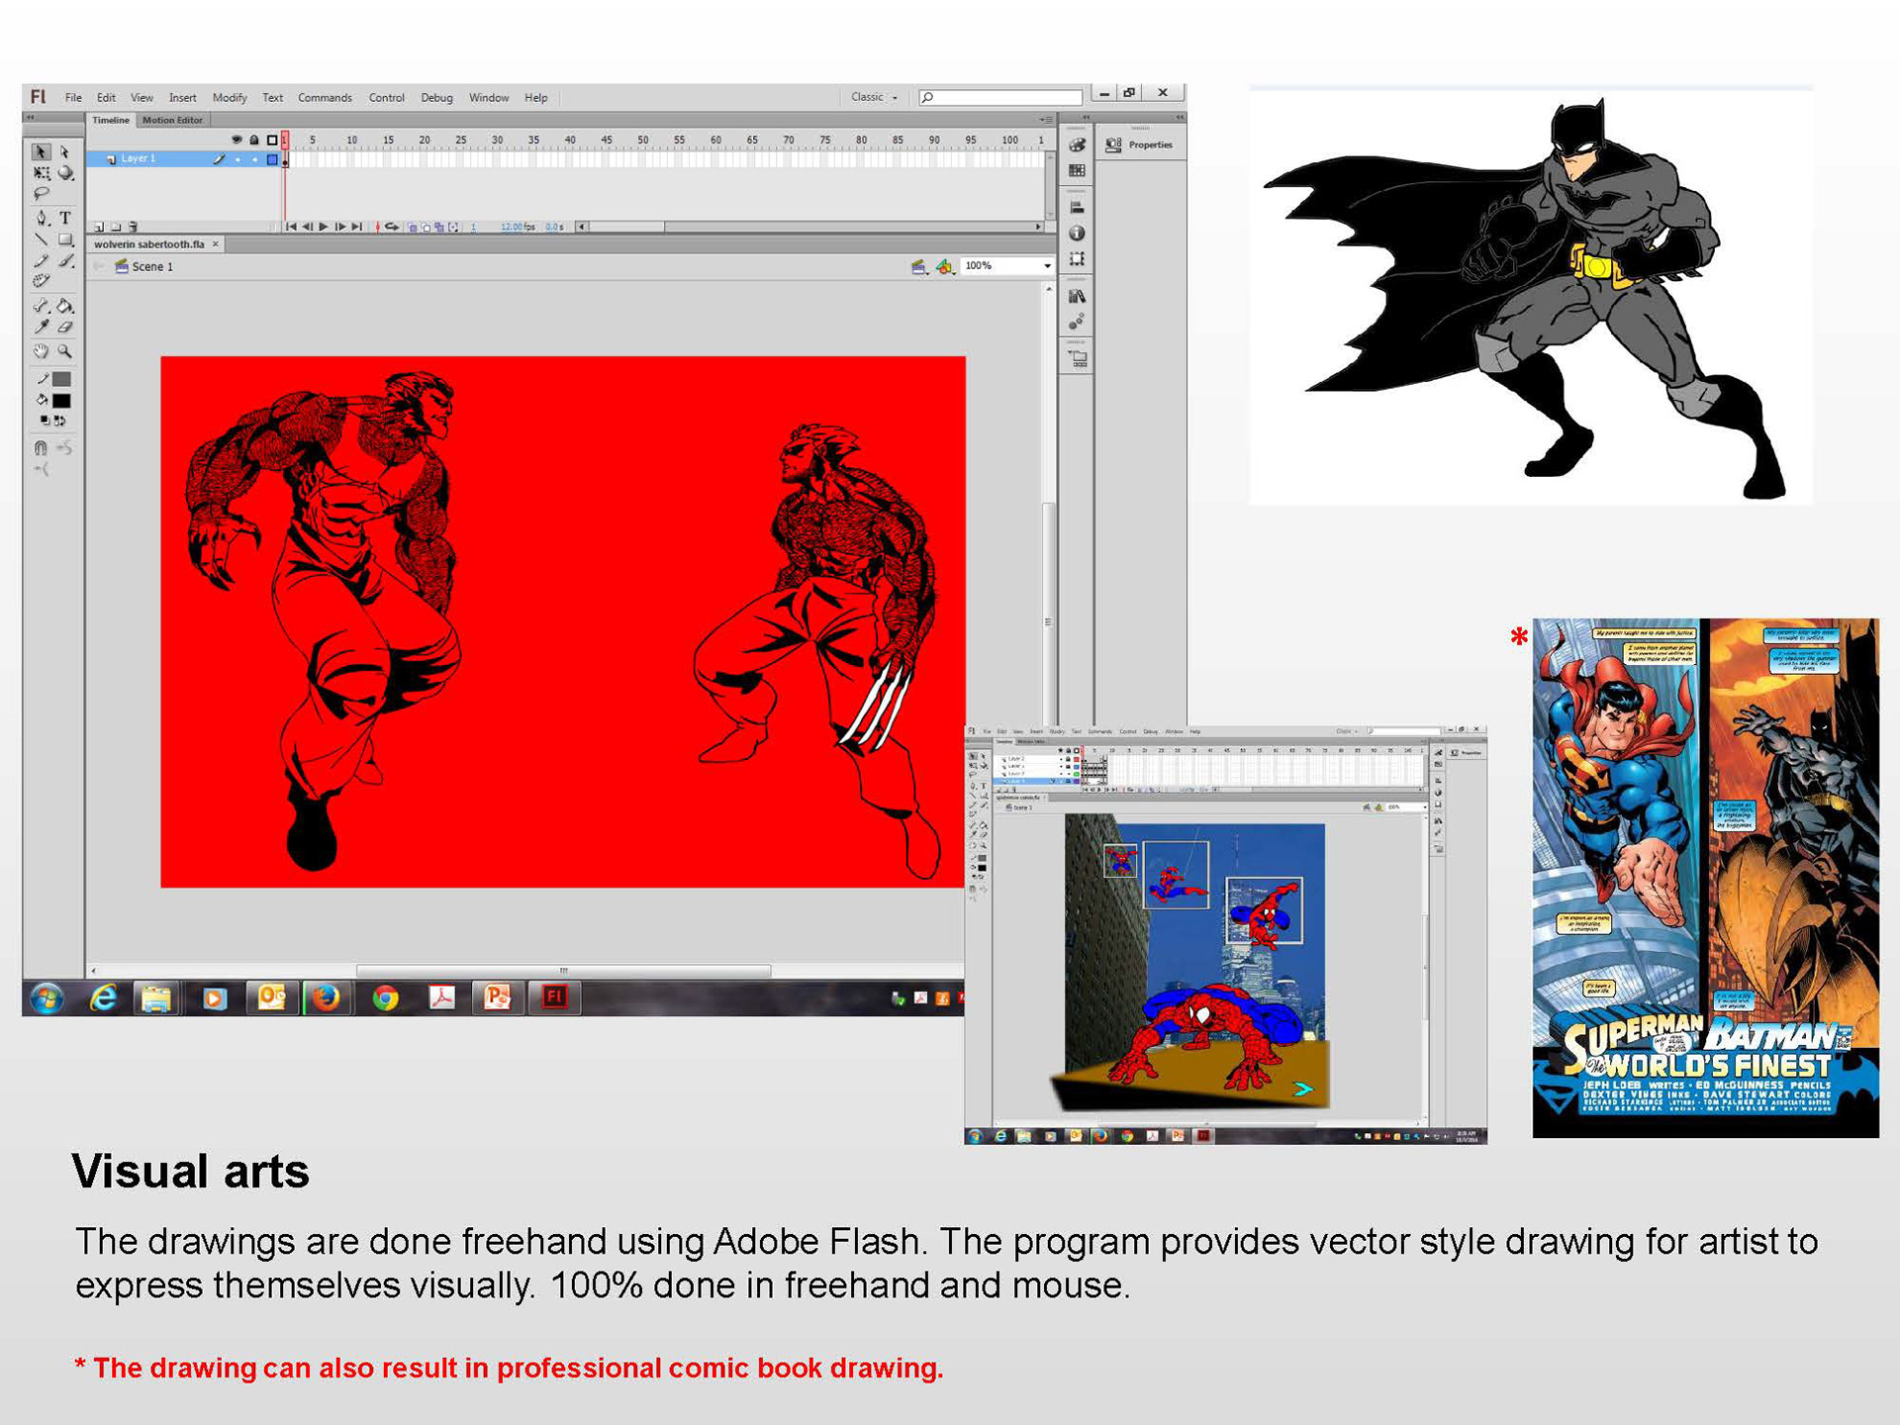Select the Eraser tool
1900x1425 pixels.
tap(65, 327)
